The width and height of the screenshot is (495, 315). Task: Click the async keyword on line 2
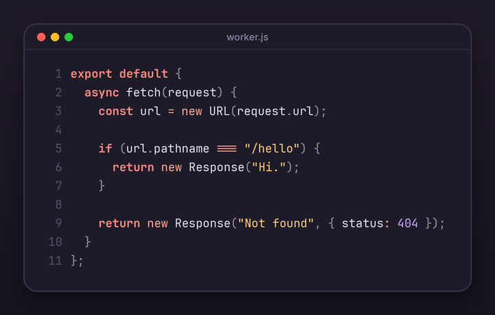[x=102, y=92]
